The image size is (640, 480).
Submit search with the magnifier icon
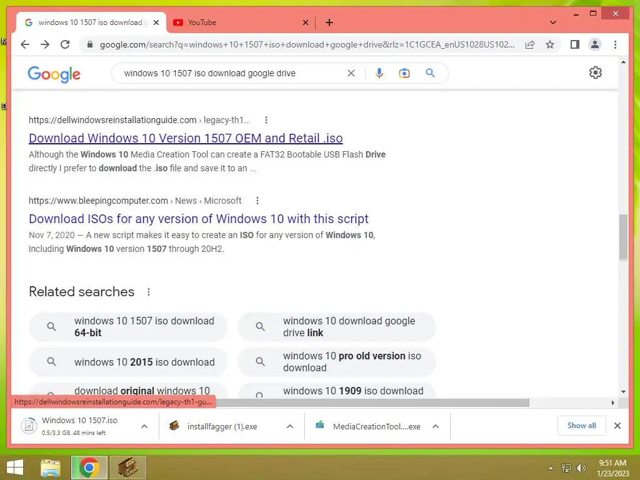(x=430, y=73)
